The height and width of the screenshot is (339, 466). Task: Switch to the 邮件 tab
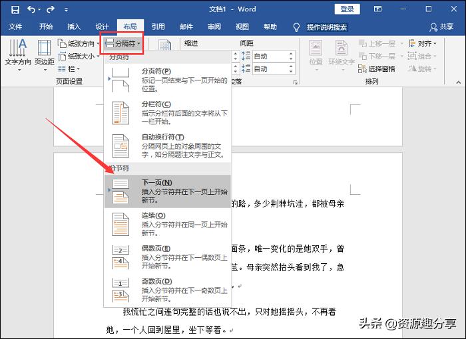click(186, 27)
